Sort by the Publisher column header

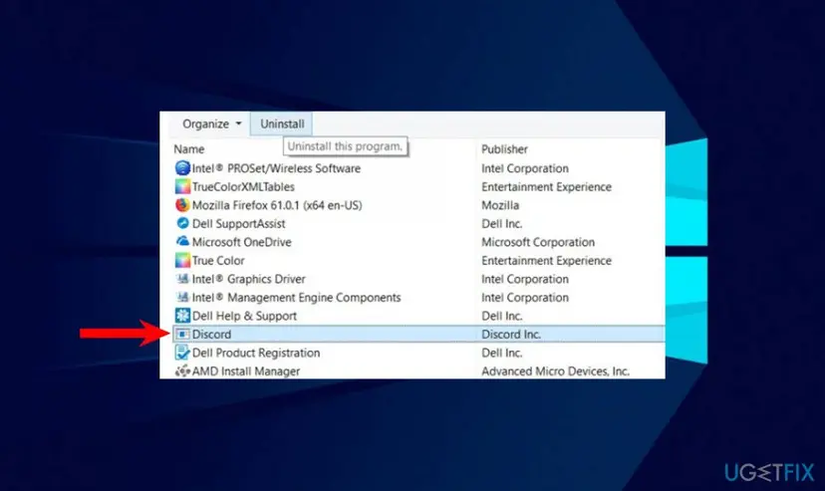coord(504,149)
